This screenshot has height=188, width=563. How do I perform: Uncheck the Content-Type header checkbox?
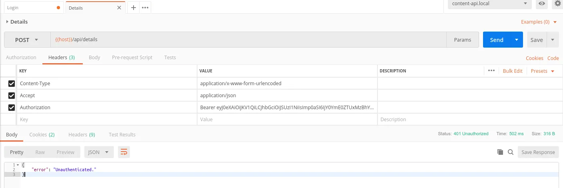(12, 84)
